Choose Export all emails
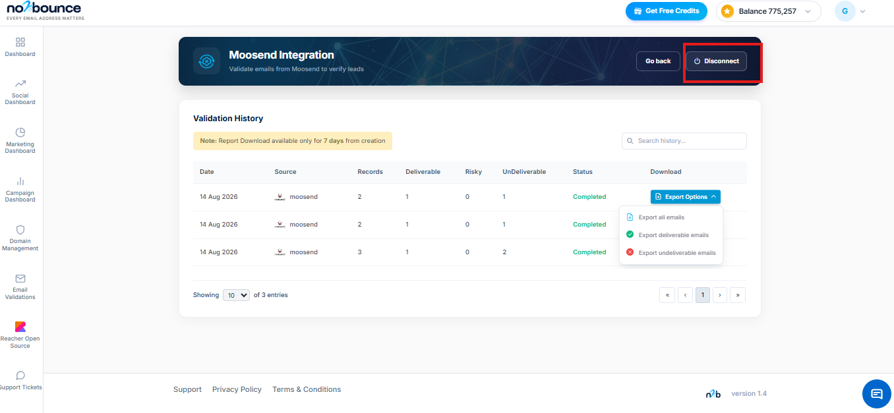 point(661,217)
